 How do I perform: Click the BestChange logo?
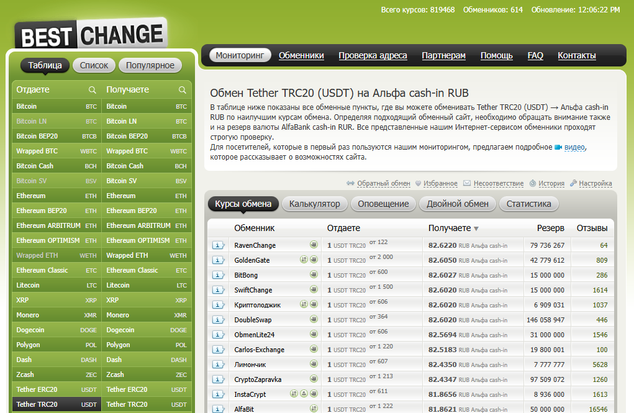[x=91, y=34]
